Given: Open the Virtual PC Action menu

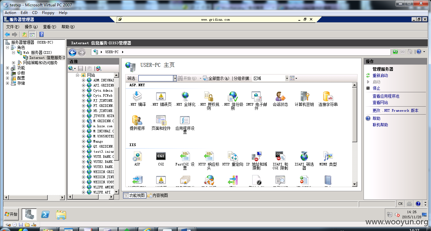Looking at the screenshot, I should (x=10, y=13).
